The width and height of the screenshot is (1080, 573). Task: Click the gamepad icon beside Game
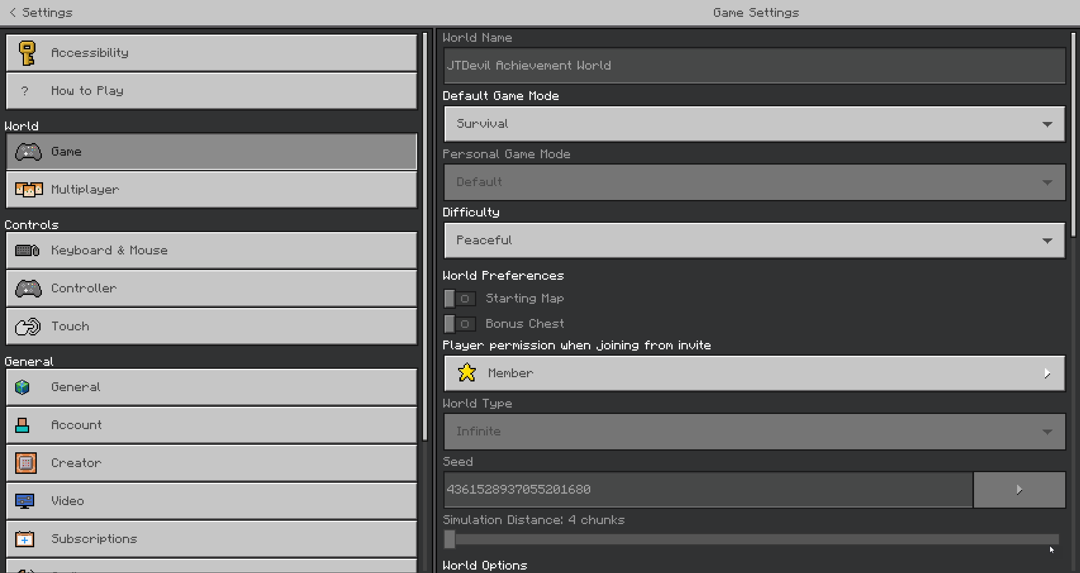click(28, 152)
